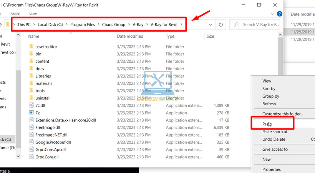Open the View ribbon tab

point(33,14)
